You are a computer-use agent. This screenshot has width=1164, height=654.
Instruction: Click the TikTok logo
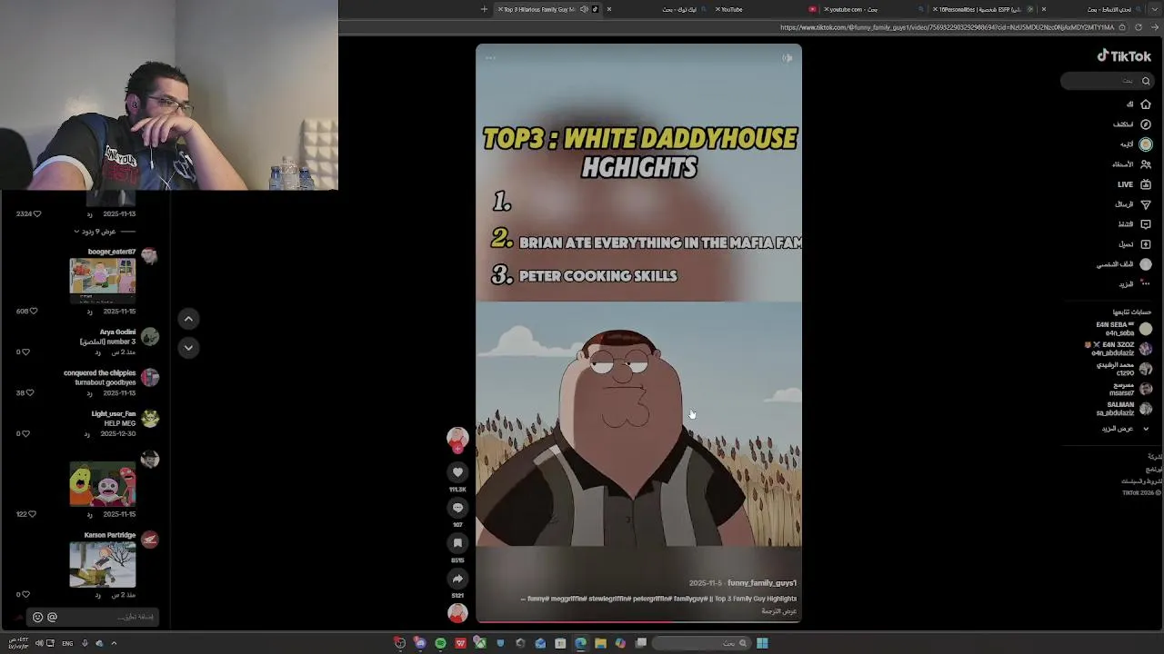tap(1124, 56)
